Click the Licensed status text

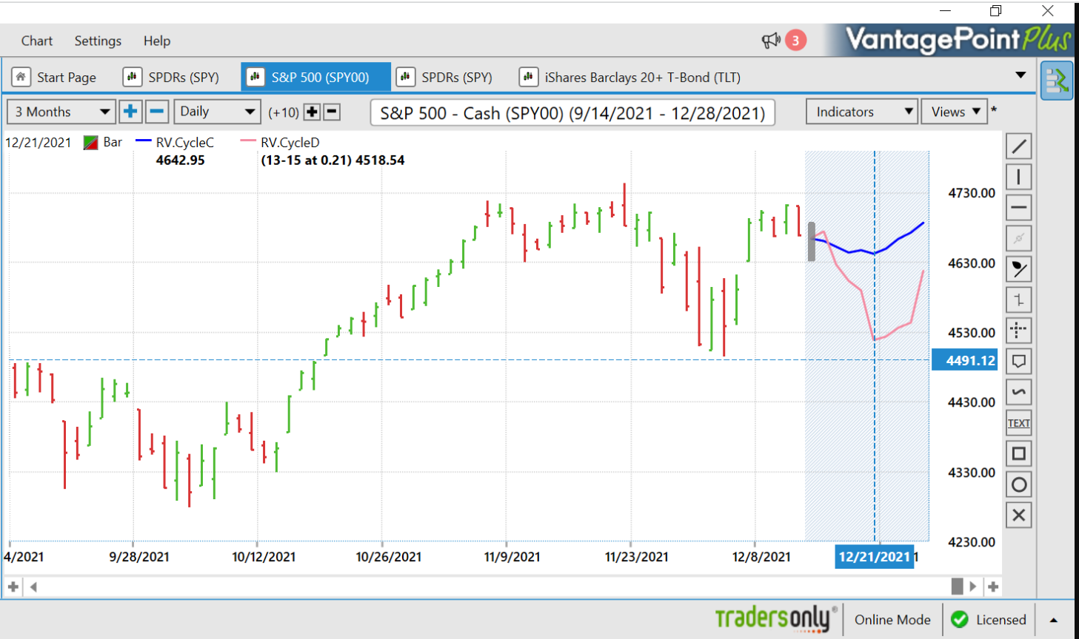(1001, 620)
